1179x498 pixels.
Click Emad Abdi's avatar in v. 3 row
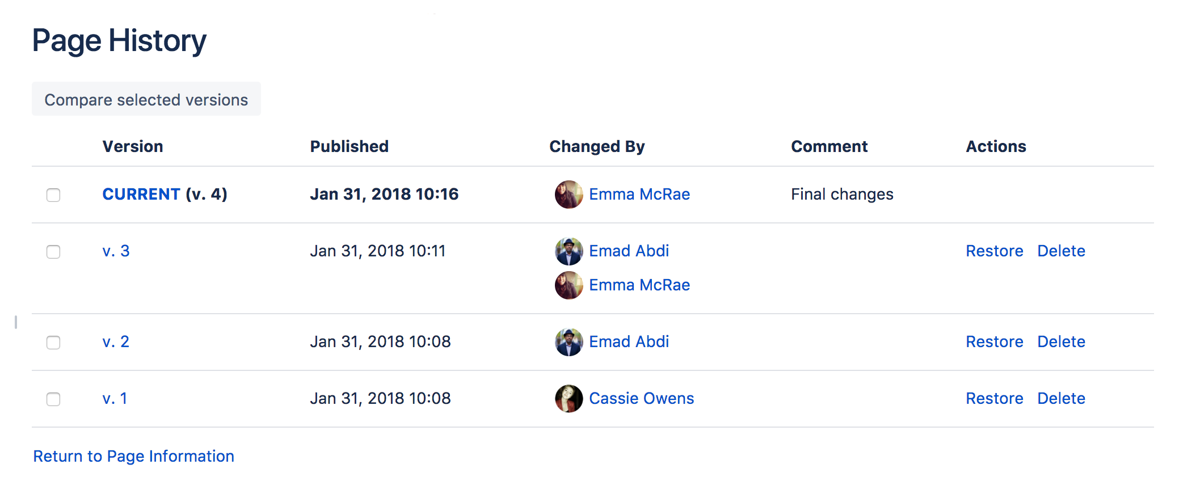click(569, 251)
